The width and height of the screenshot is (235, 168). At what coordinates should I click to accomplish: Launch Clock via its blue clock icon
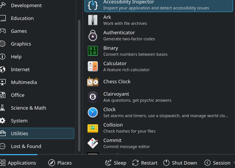[93, 112]
